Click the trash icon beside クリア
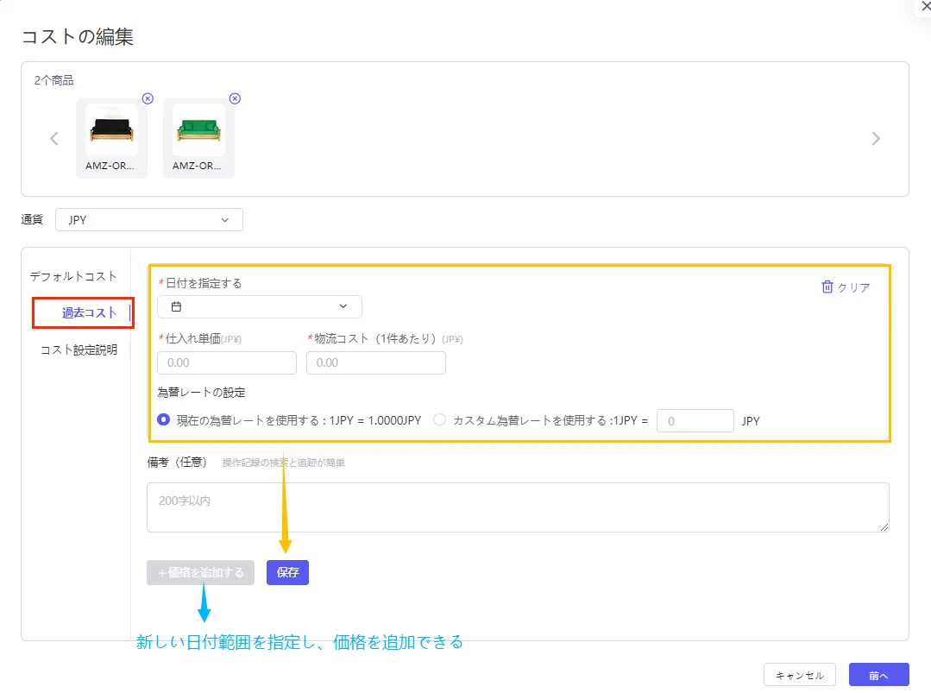This screenshot has width=931, height=693. pos(827,287)
